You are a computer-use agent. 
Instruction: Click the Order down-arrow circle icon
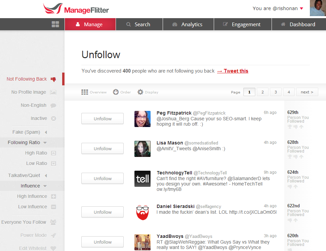click(116, 92)
